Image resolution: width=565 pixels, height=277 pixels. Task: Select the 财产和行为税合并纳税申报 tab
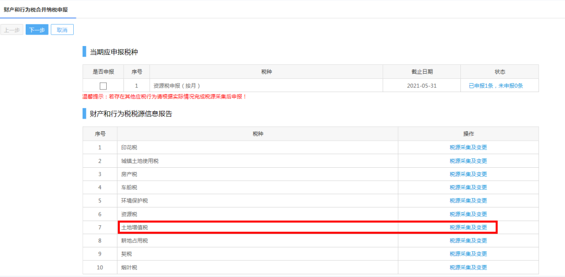tap(36, 9)
